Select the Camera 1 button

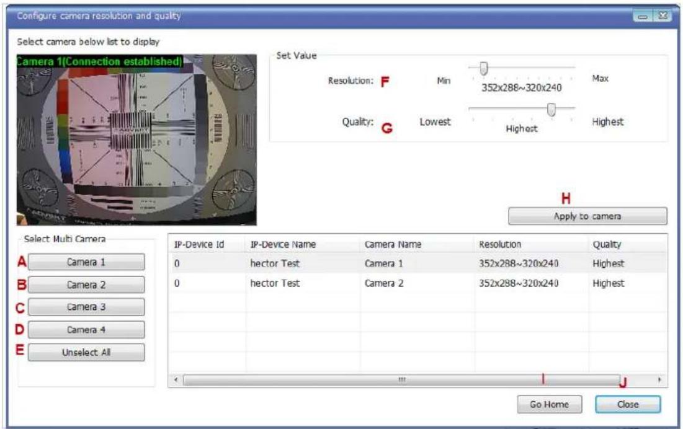[86, 262]
